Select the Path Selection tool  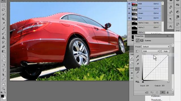pos(3,75)
